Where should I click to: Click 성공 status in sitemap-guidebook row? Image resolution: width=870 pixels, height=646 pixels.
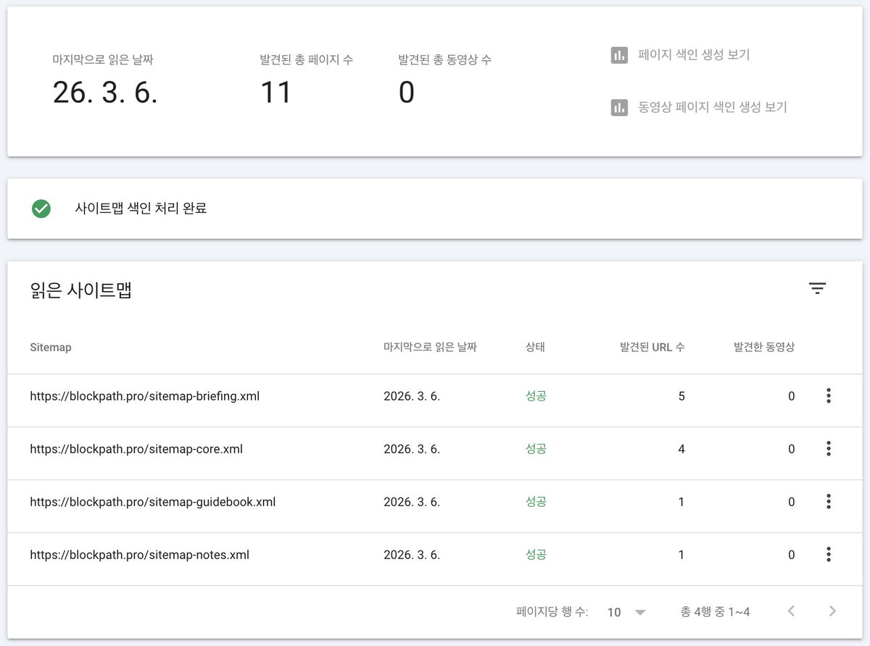coord(536,502)
